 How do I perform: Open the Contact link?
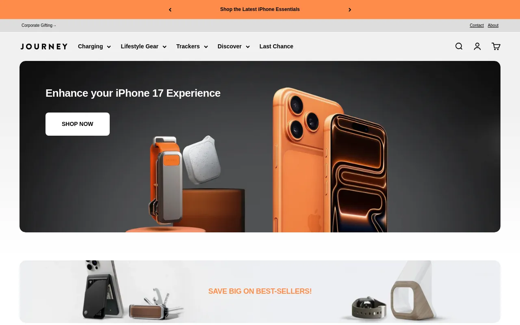477,25
